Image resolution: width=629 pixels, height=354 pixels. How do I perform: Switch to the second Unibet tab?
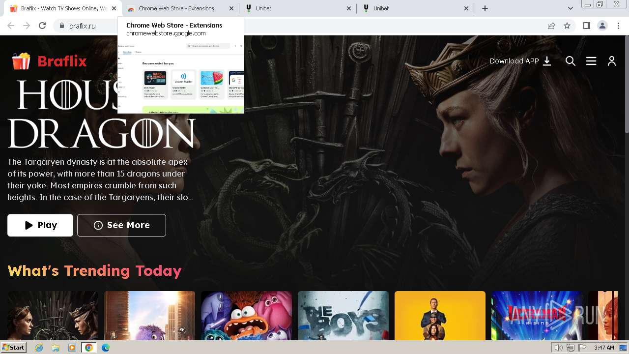(x=415, y=8)
